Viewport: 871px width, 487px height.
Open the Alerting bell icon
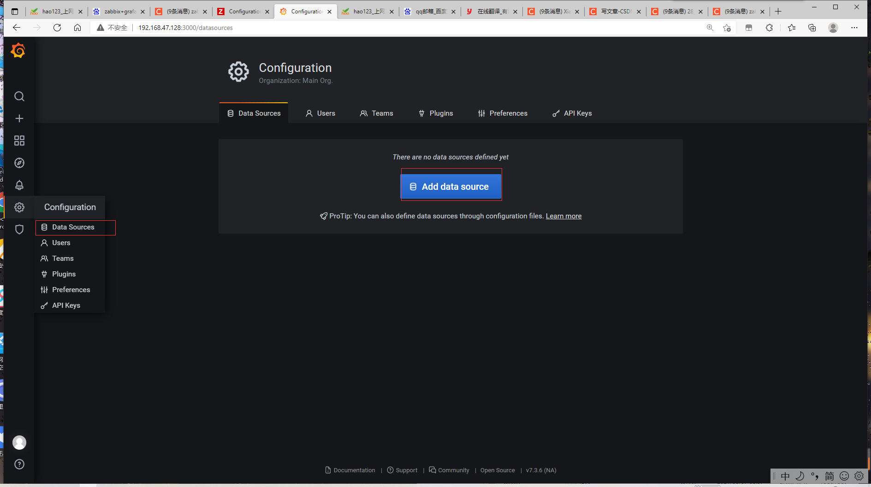point(19,185)
